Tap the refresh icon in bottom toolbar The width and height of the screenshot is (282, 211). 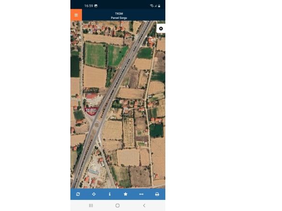78,194
